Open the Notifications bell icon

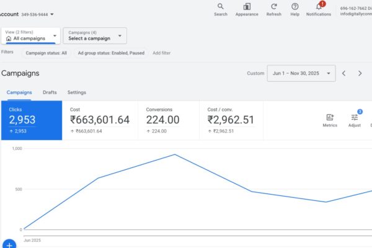point(319,7)
